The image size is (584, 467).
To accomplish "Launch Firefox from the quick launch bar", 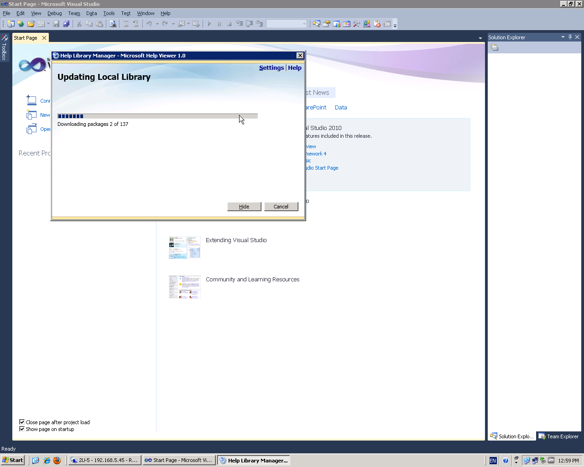I will (x=57, y=460).
